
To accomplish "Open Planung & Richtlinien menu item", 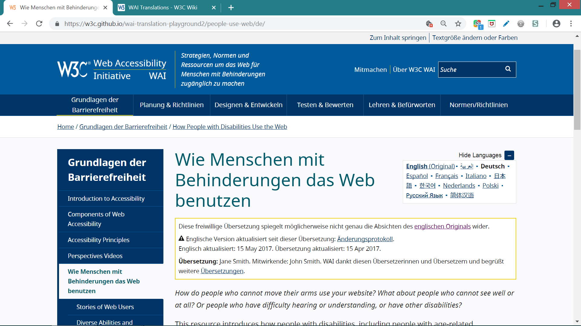I will click(172, 105).
